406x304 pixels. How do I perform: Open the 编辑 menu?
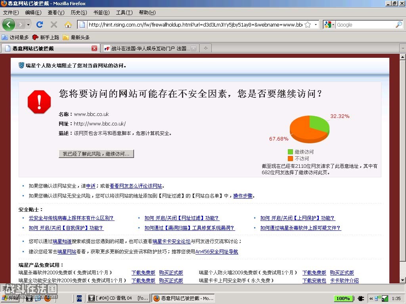33,12
